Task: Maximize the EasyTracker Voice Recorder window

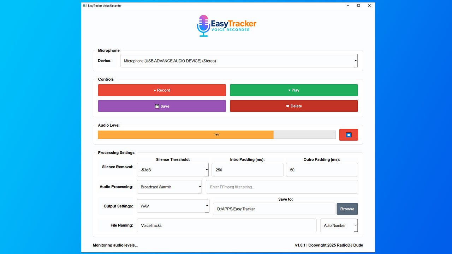Action: [x=358, y=6]
